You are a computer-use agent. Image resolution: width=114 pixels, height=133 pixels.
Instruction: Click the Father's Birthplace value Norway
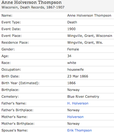[x=74, y=110]
